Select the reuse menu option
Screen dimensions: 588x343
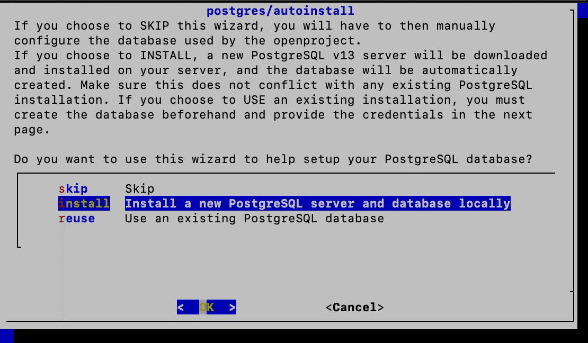(77, 219)
